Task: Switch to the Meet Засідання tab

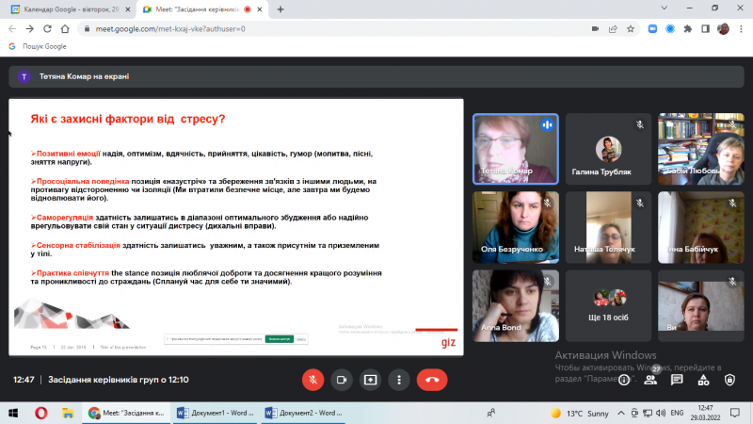Action: [x=197, y=9]
